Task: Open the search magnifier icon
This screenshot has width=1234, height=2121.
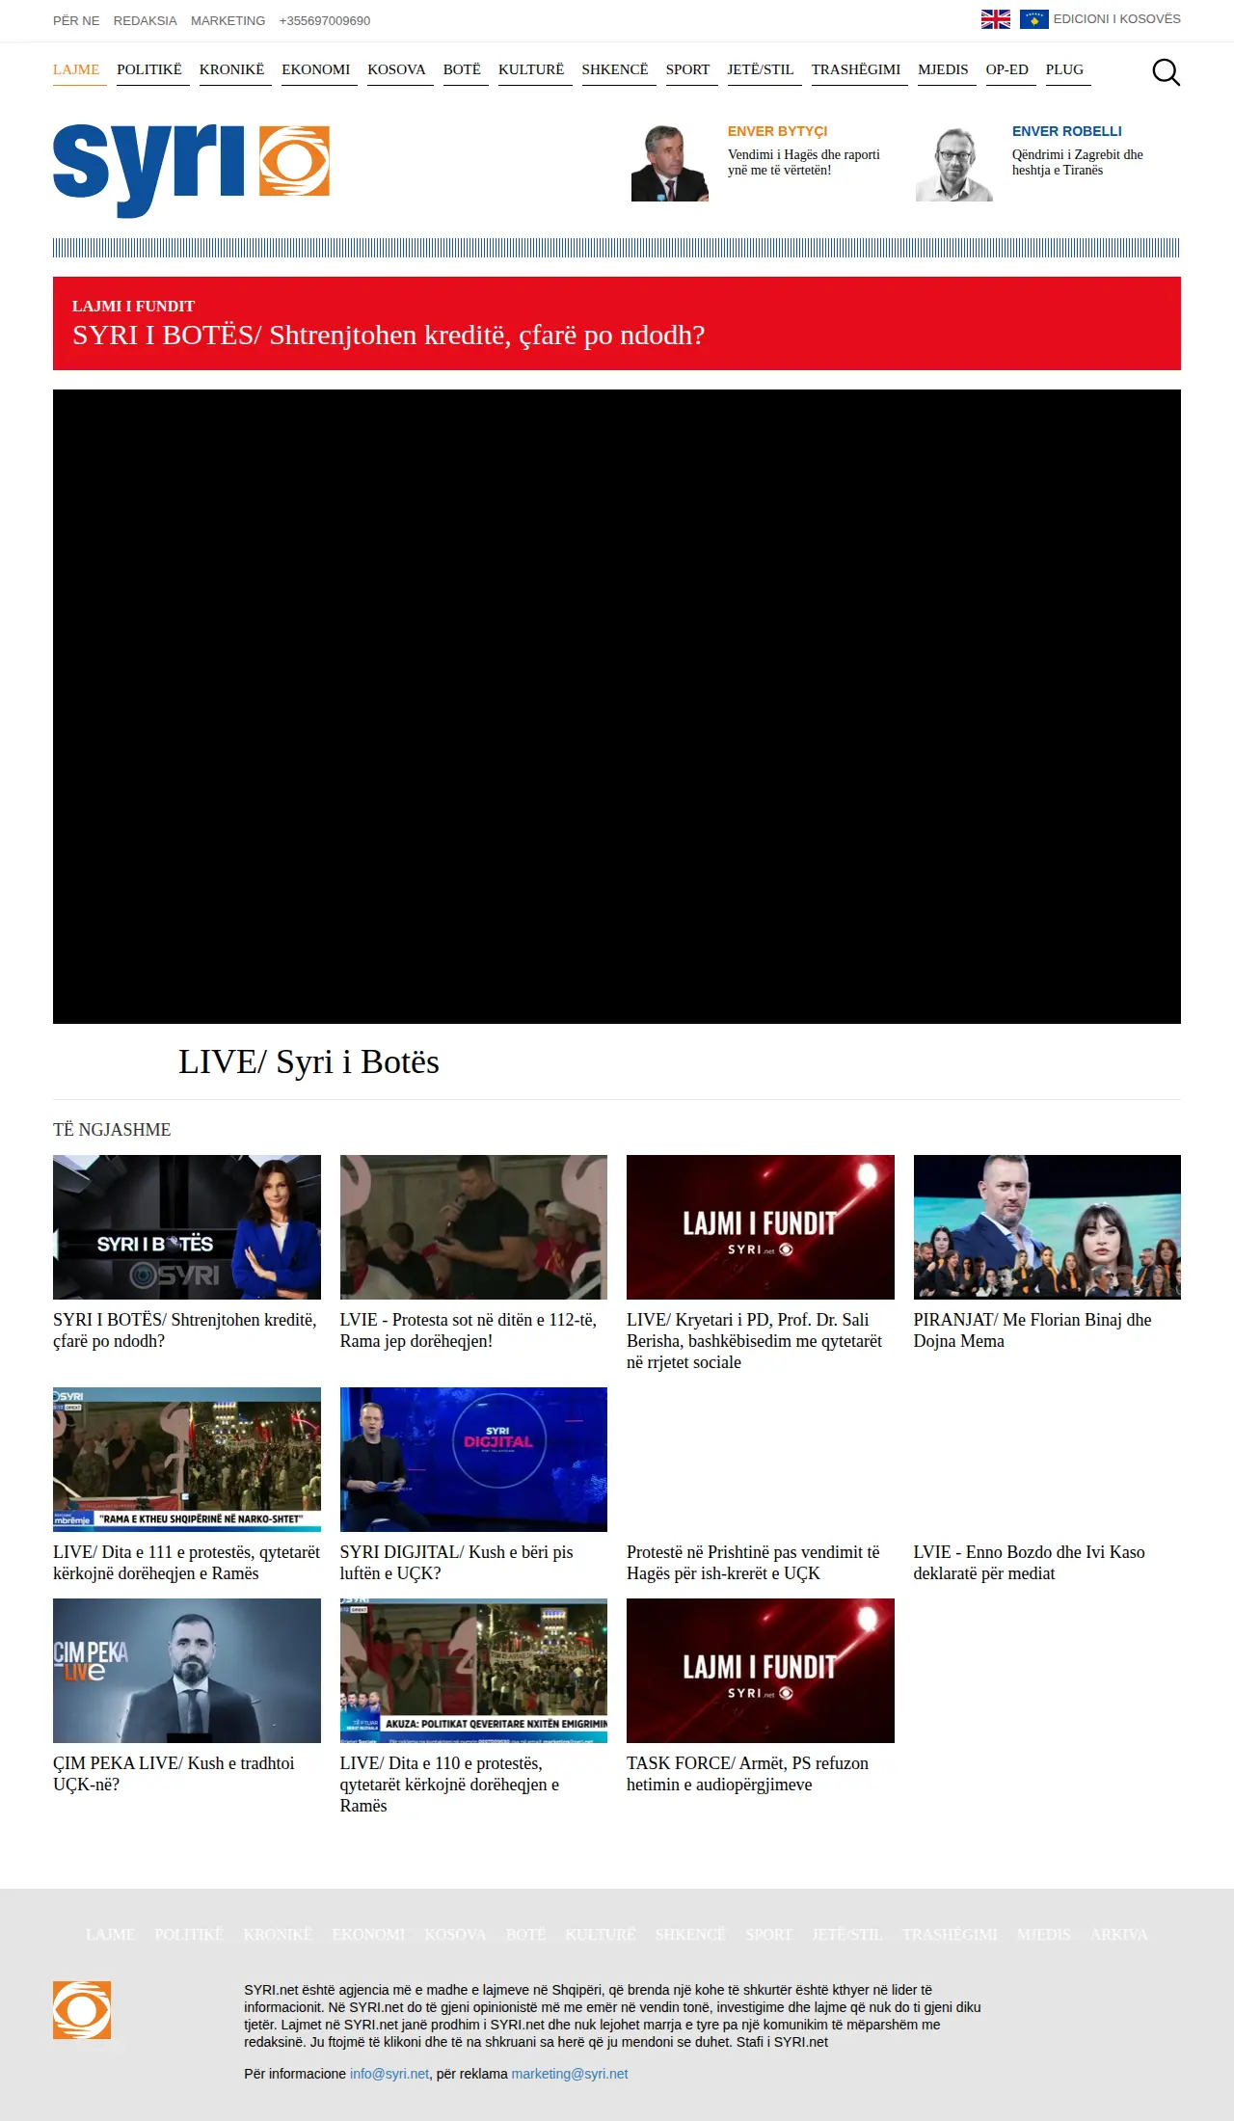Action: click(x=1166, y=72)
